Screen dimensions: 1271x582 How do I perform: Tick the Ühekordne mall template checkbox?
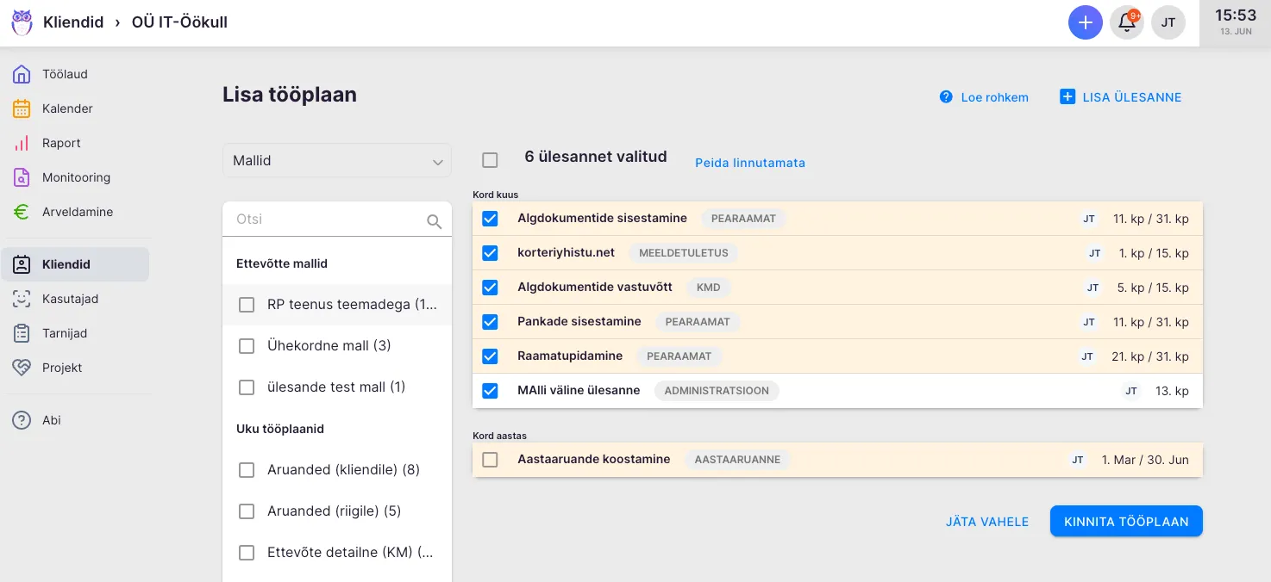(247, 346)
